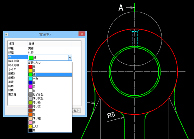This screenshot has height=139, width=194.
Task: Choose 変更しない in the color list
Action: [50, 63]
